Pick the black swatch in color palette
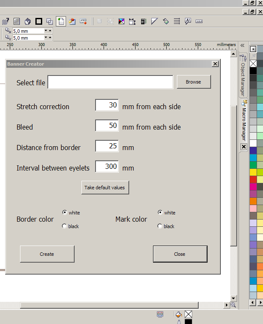This screenshot has width=263, height=324. (x=253, y=71)
